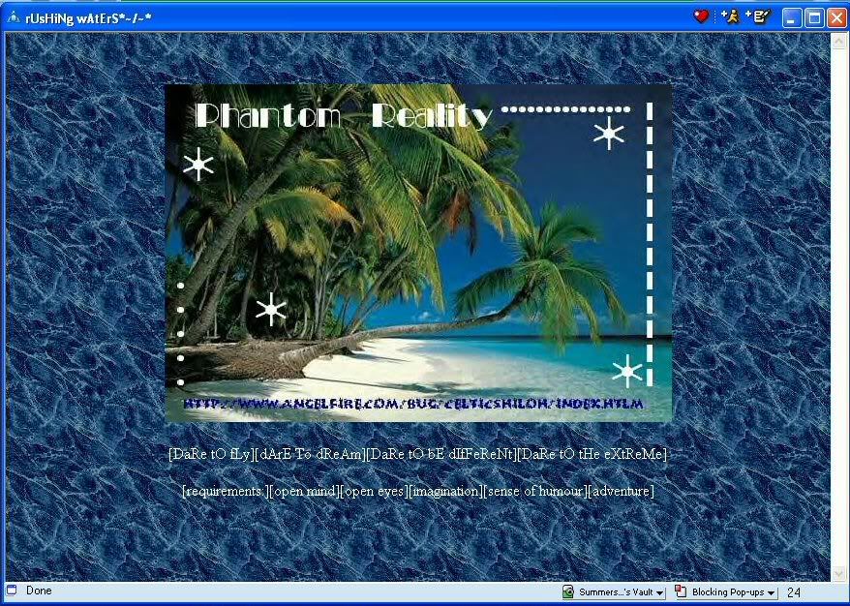Viewport: 850px width, 606px height.
Task: Click the AOL window icon in title bar
Action: pos(13,17)
